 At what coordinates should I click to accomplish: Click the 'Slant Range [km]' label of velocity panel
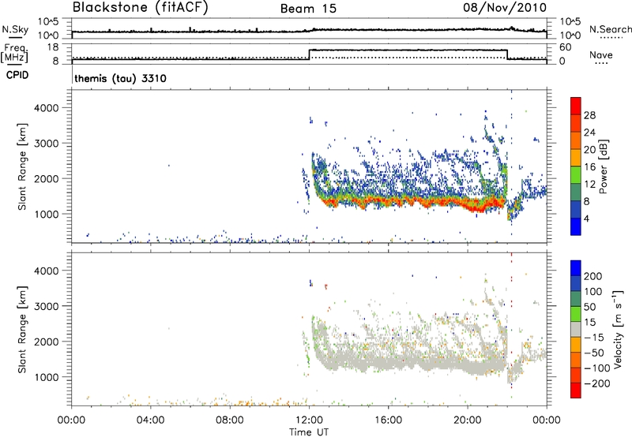22,330
